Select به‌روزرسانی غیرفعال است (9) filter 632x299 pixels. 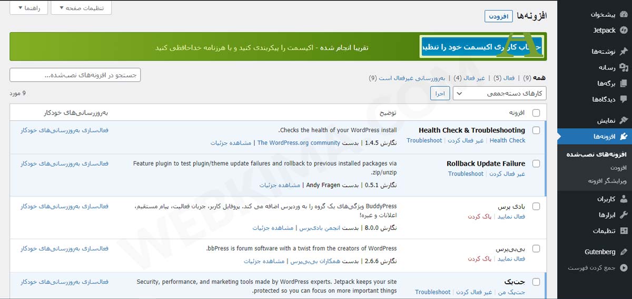[407, 78]
